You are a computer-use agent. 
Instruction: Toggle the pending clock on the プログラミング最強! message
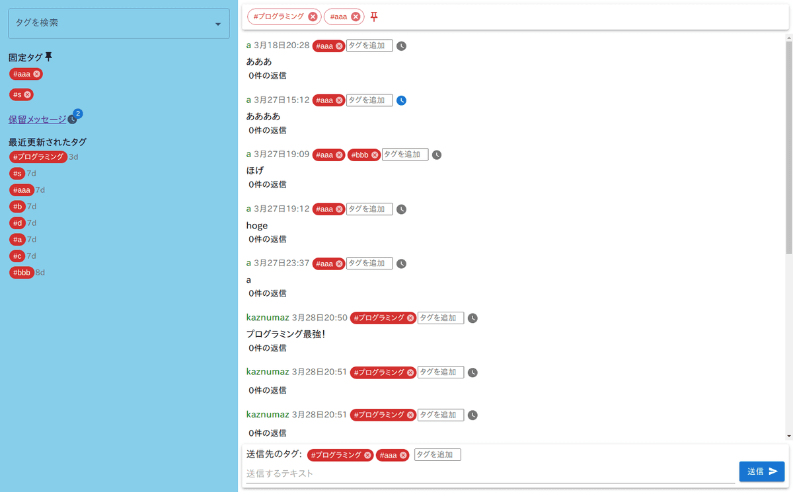pos(472,318)
